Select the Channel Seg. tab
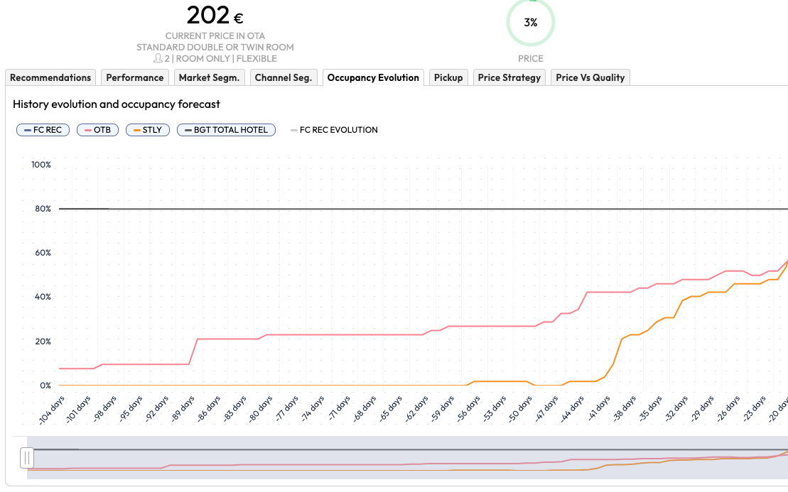The height and width of the screenshot is (492, 788). 283,78
